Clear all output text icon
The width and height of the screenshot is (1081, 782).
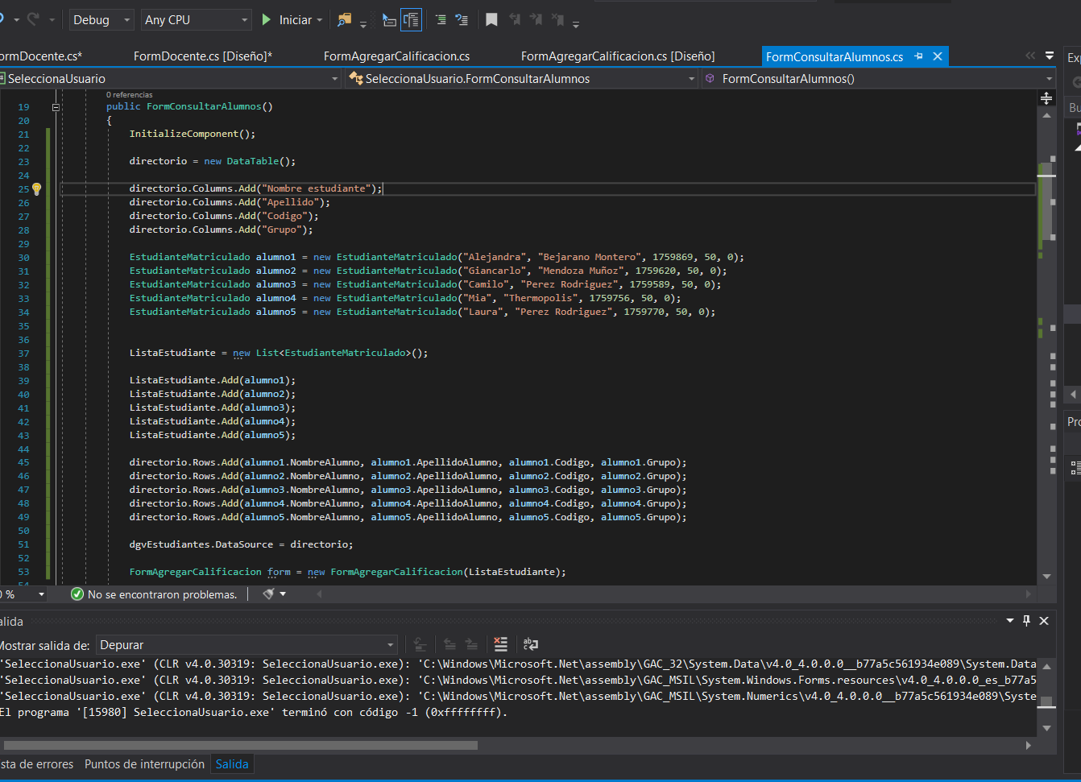click(501, 644)
